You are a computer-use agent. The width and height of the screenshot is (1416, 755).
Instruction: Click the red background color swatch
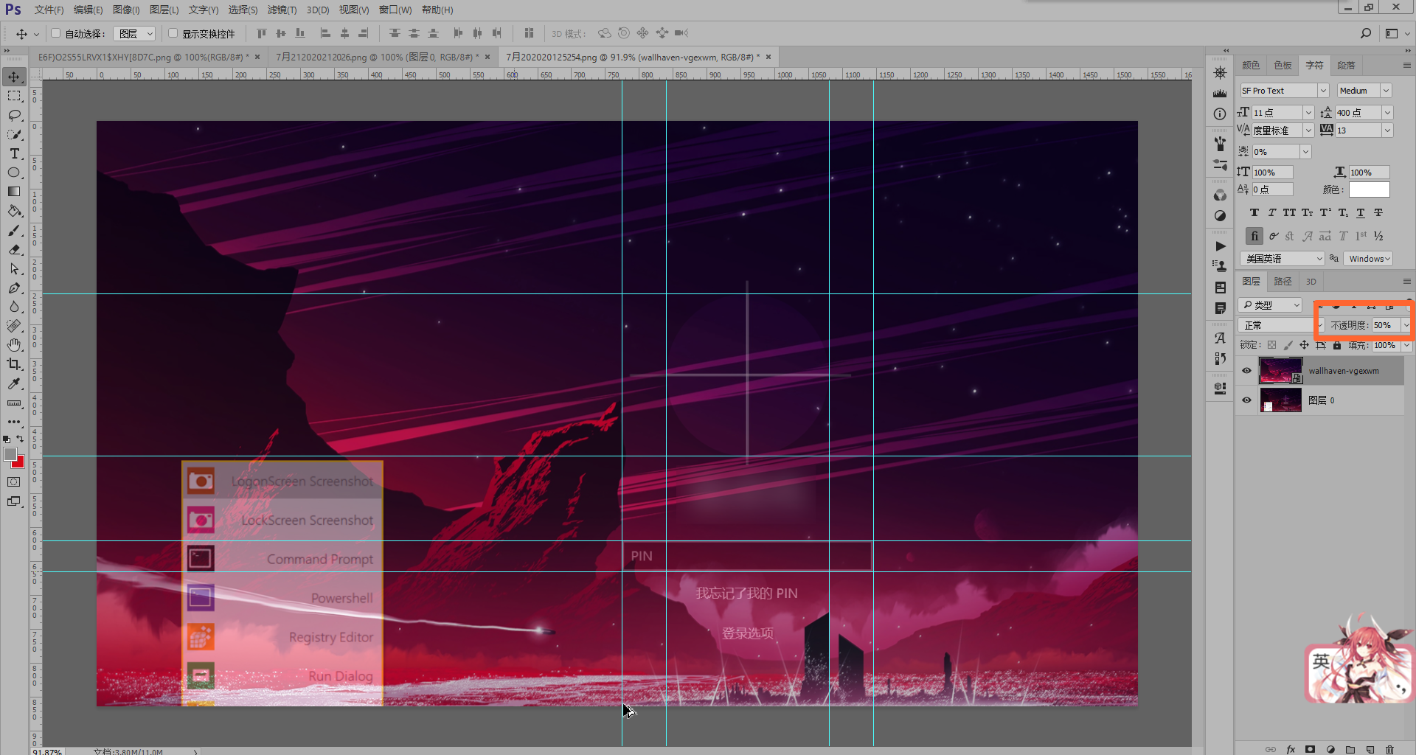tap(19, 463)
